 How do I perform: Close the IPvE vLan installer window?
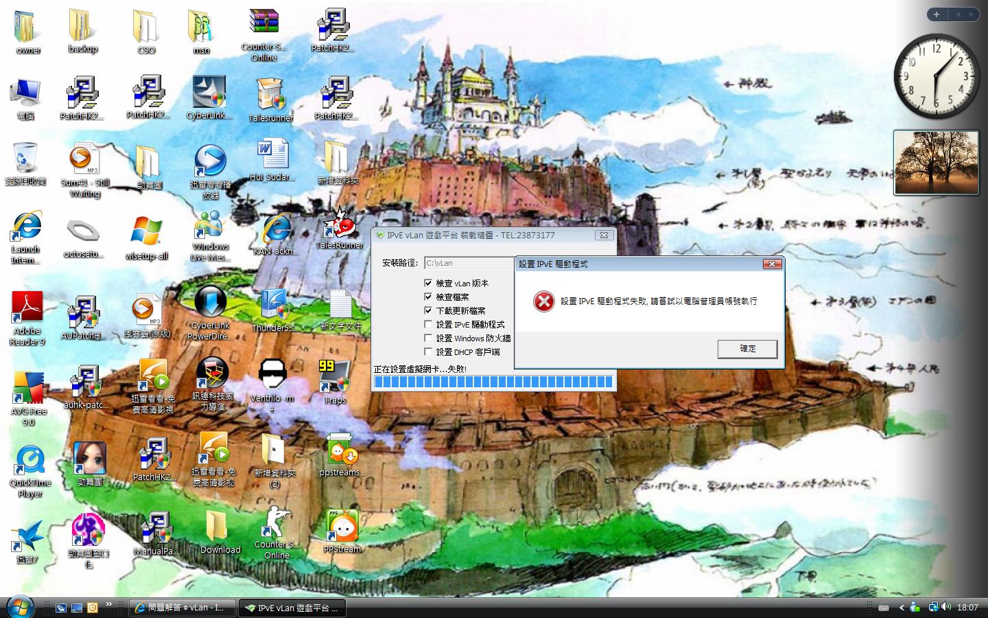(x=604, y=235)
